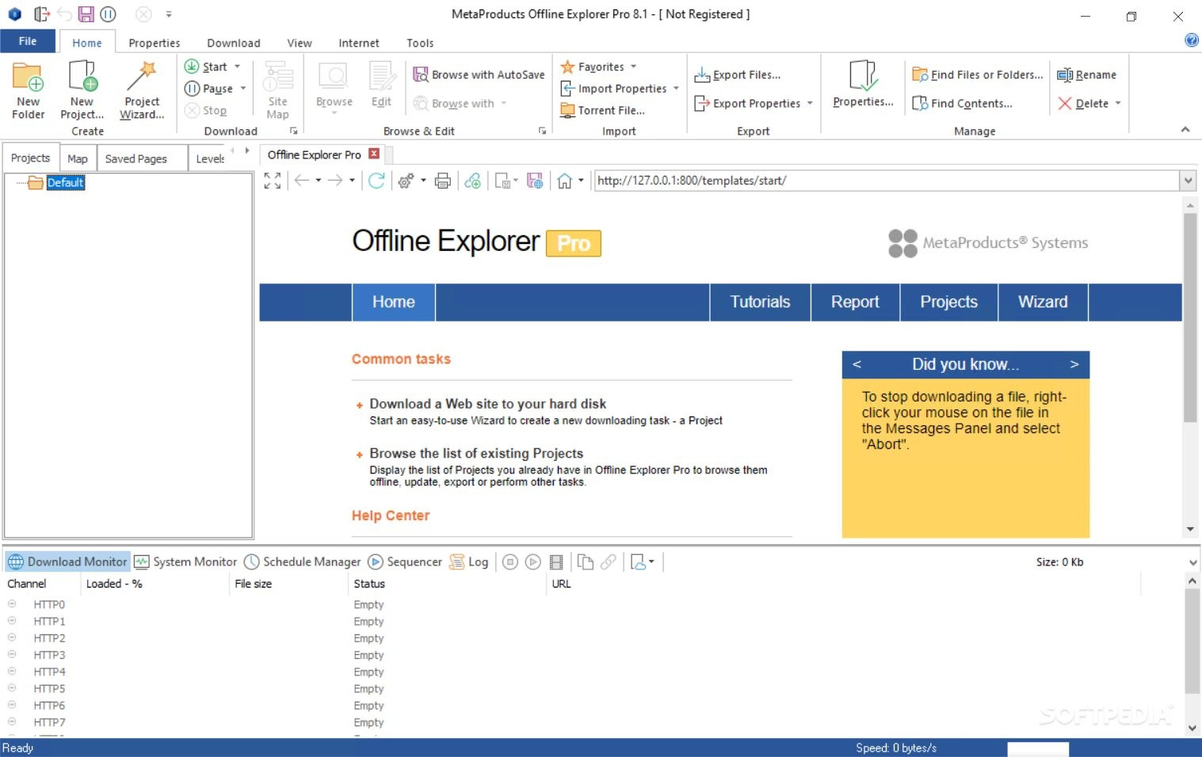Expand the Export Properties dropdown arrow

click(810, 104)
